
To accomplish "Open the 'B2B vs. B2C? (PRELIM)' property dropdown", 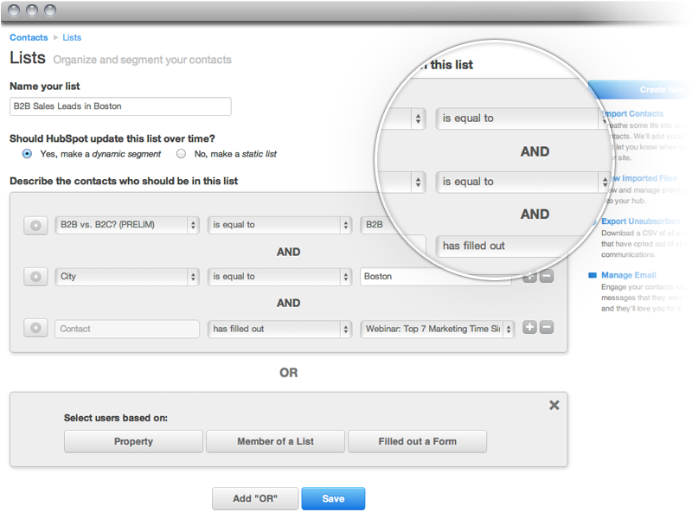I will tap(127, 225).
